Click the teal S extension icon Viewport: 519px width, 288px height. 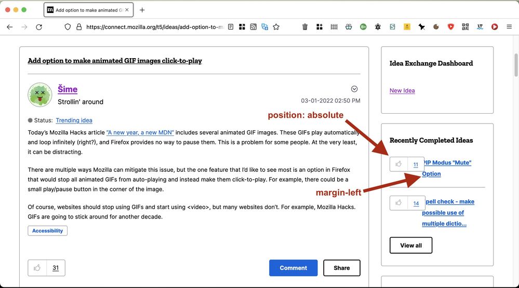(392, 27)
